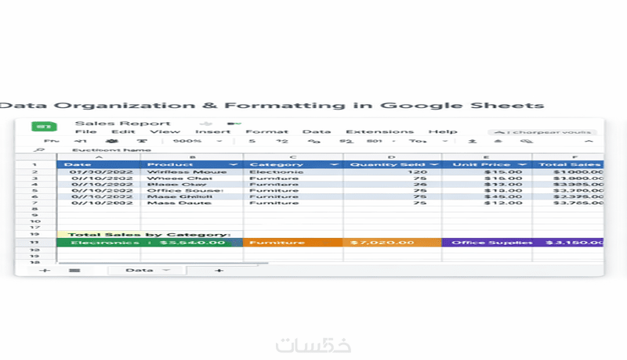Select column D header
The height and width of the screenshot is (360, 627).
point(393,157)
